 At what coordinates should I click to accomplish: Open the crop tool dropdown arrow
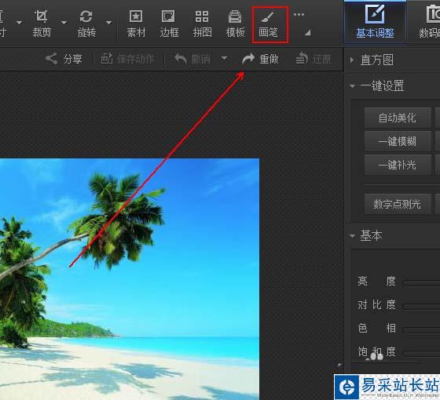[x=64, y=23]
